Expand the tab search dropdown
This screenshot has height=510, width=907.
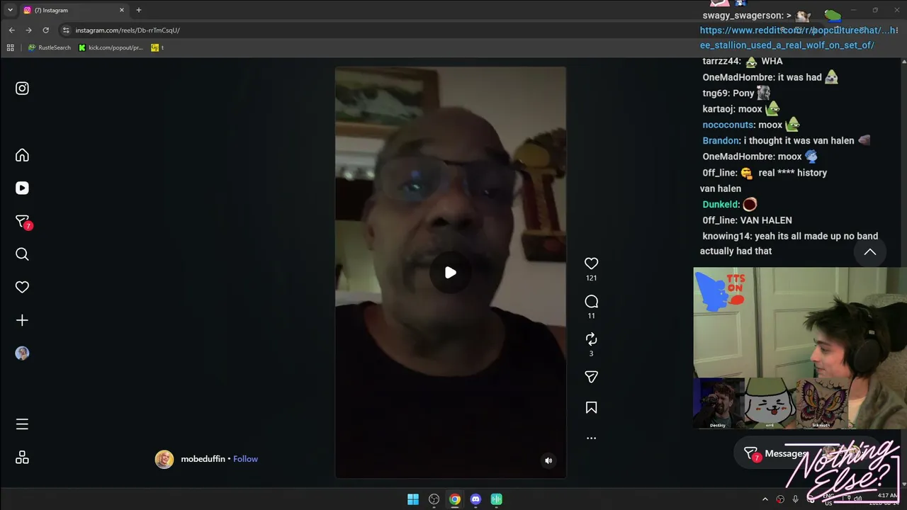pos(10,10)
